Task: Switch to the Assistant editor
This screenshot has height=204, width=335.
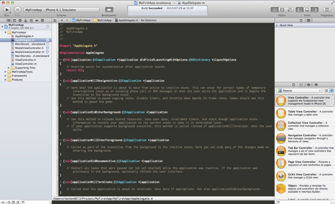Action: [282, 10]
